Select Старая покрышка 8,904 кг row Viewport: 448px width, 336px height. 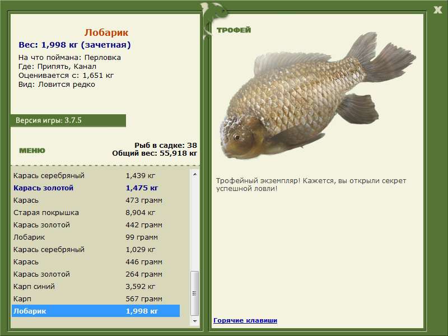click(x=96, y=212)
